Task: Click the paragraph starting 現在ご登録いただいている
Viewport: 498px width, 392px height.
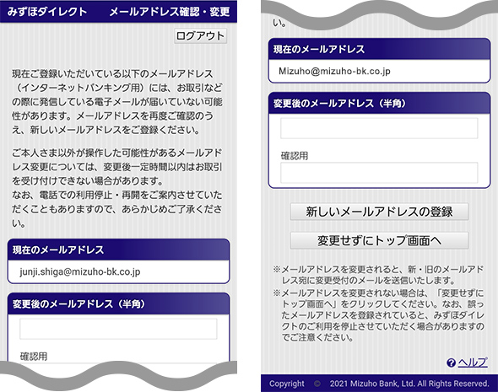Action: coord(117,102)
